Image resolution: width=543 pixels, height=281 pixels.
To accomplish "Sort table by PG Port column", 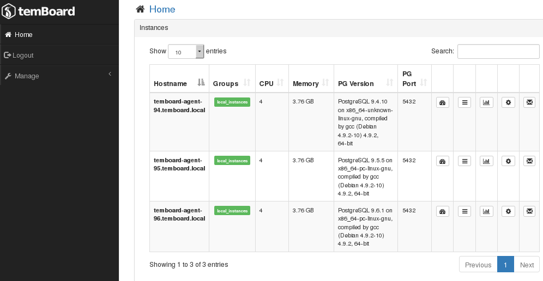I will tap(414, 78).
